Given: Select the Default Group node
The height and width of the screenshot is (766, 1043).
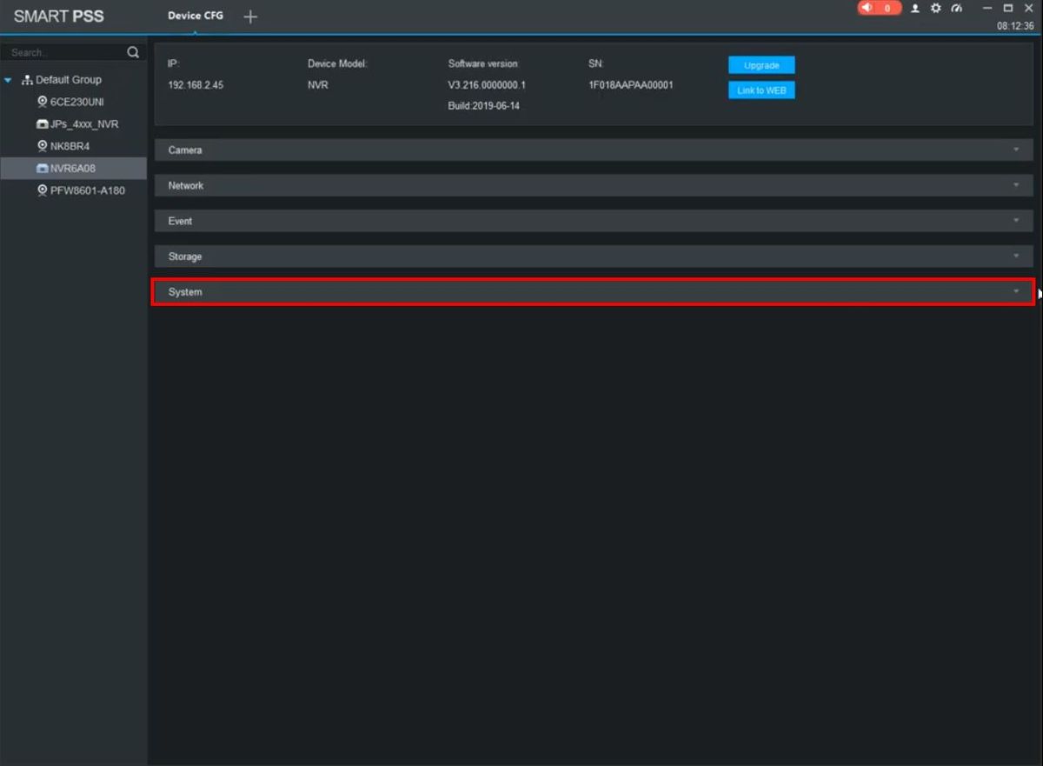Looking at the screenshot, I should pos(69,80).
